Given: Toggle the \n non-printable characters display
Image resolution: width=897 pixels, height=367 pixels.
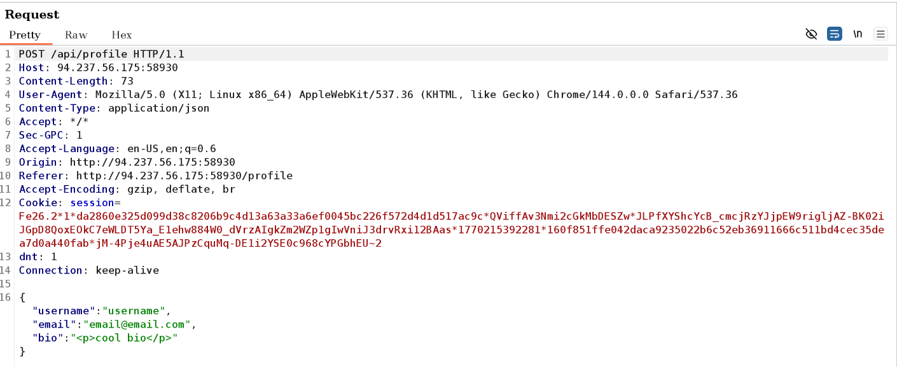Looking at the screenshot, I should tap(858, 34).
